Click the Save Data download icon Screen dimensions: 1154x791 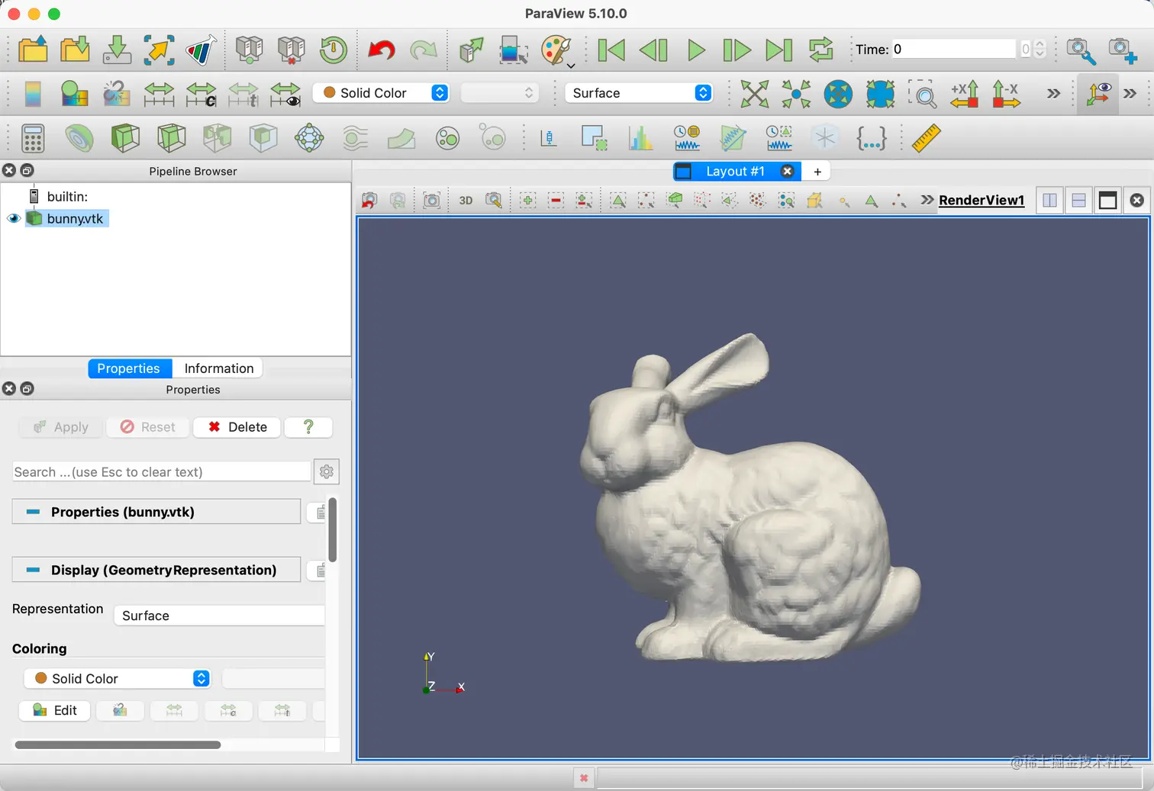(x=117, y=50)
